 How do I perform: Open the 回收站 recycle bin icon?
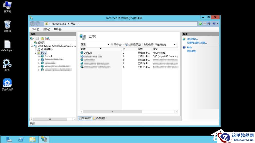[7, 26]
